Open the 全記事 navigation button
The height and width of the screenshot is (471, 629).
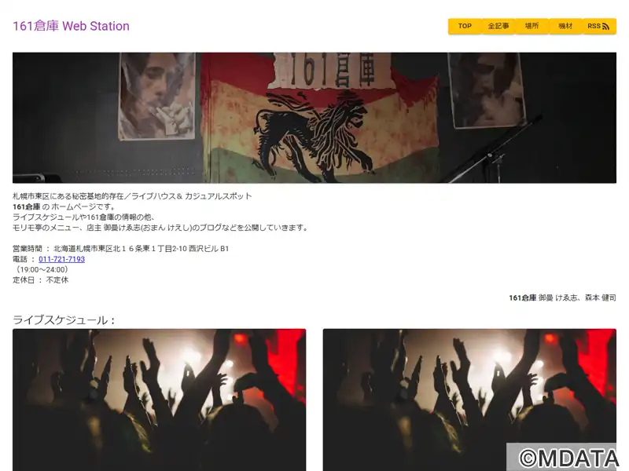point(498,26)
